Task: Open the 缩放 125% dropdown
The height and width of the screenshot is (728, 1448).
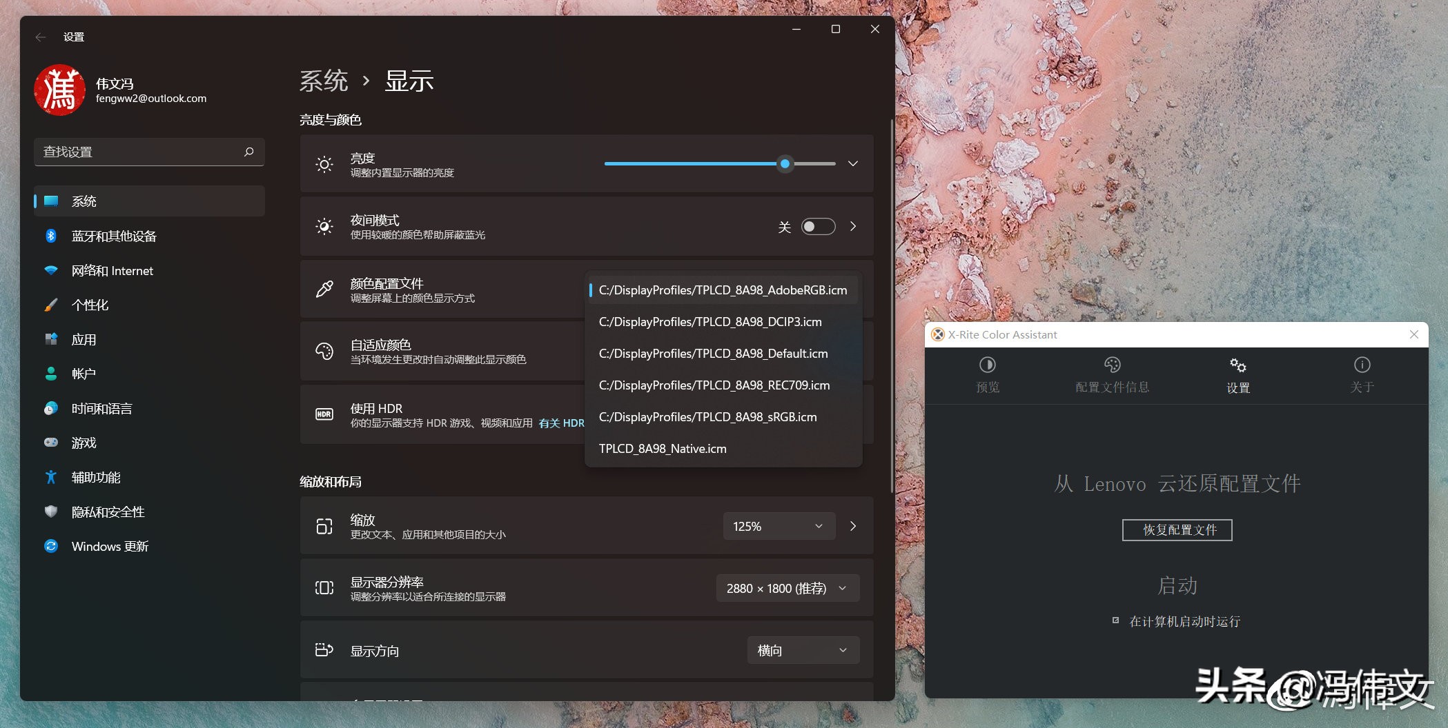Action: 779,525
